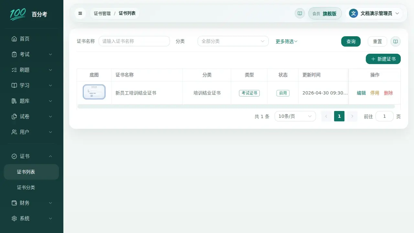Click page number 1 in pagination
This screenshot has width=414, height=233.
pyautogui.click(x=339, y=116)
